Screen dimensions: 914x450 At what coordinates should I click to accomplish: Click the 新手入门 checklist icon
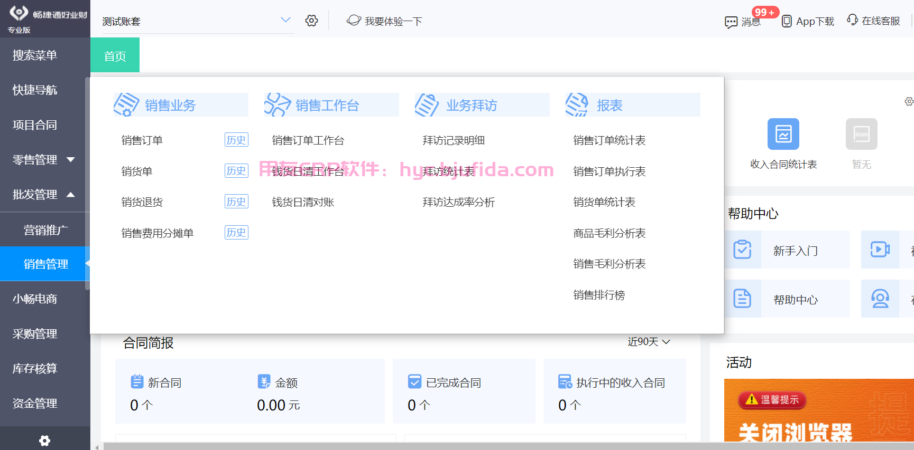click(742, 250)
